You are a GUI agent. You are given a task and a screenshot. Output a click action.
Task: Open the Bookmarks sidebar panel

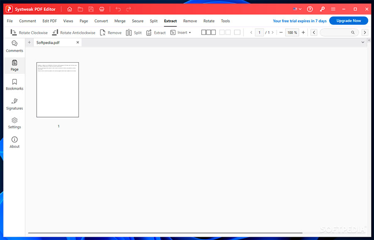15,84
